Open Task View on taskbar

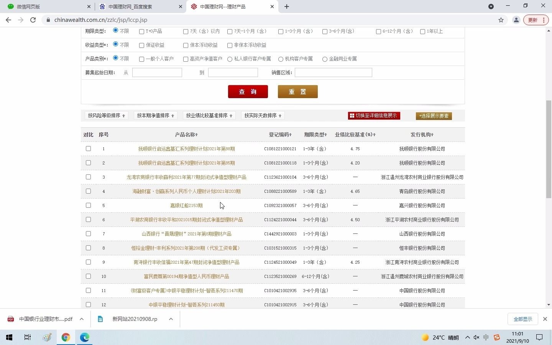(x=28, y=337)
